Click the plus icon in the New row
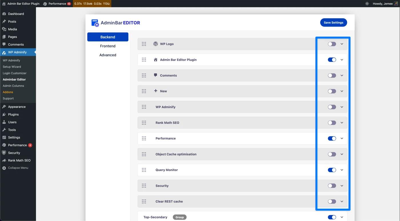This screenshot has width=400, height=221. point(155,91)
